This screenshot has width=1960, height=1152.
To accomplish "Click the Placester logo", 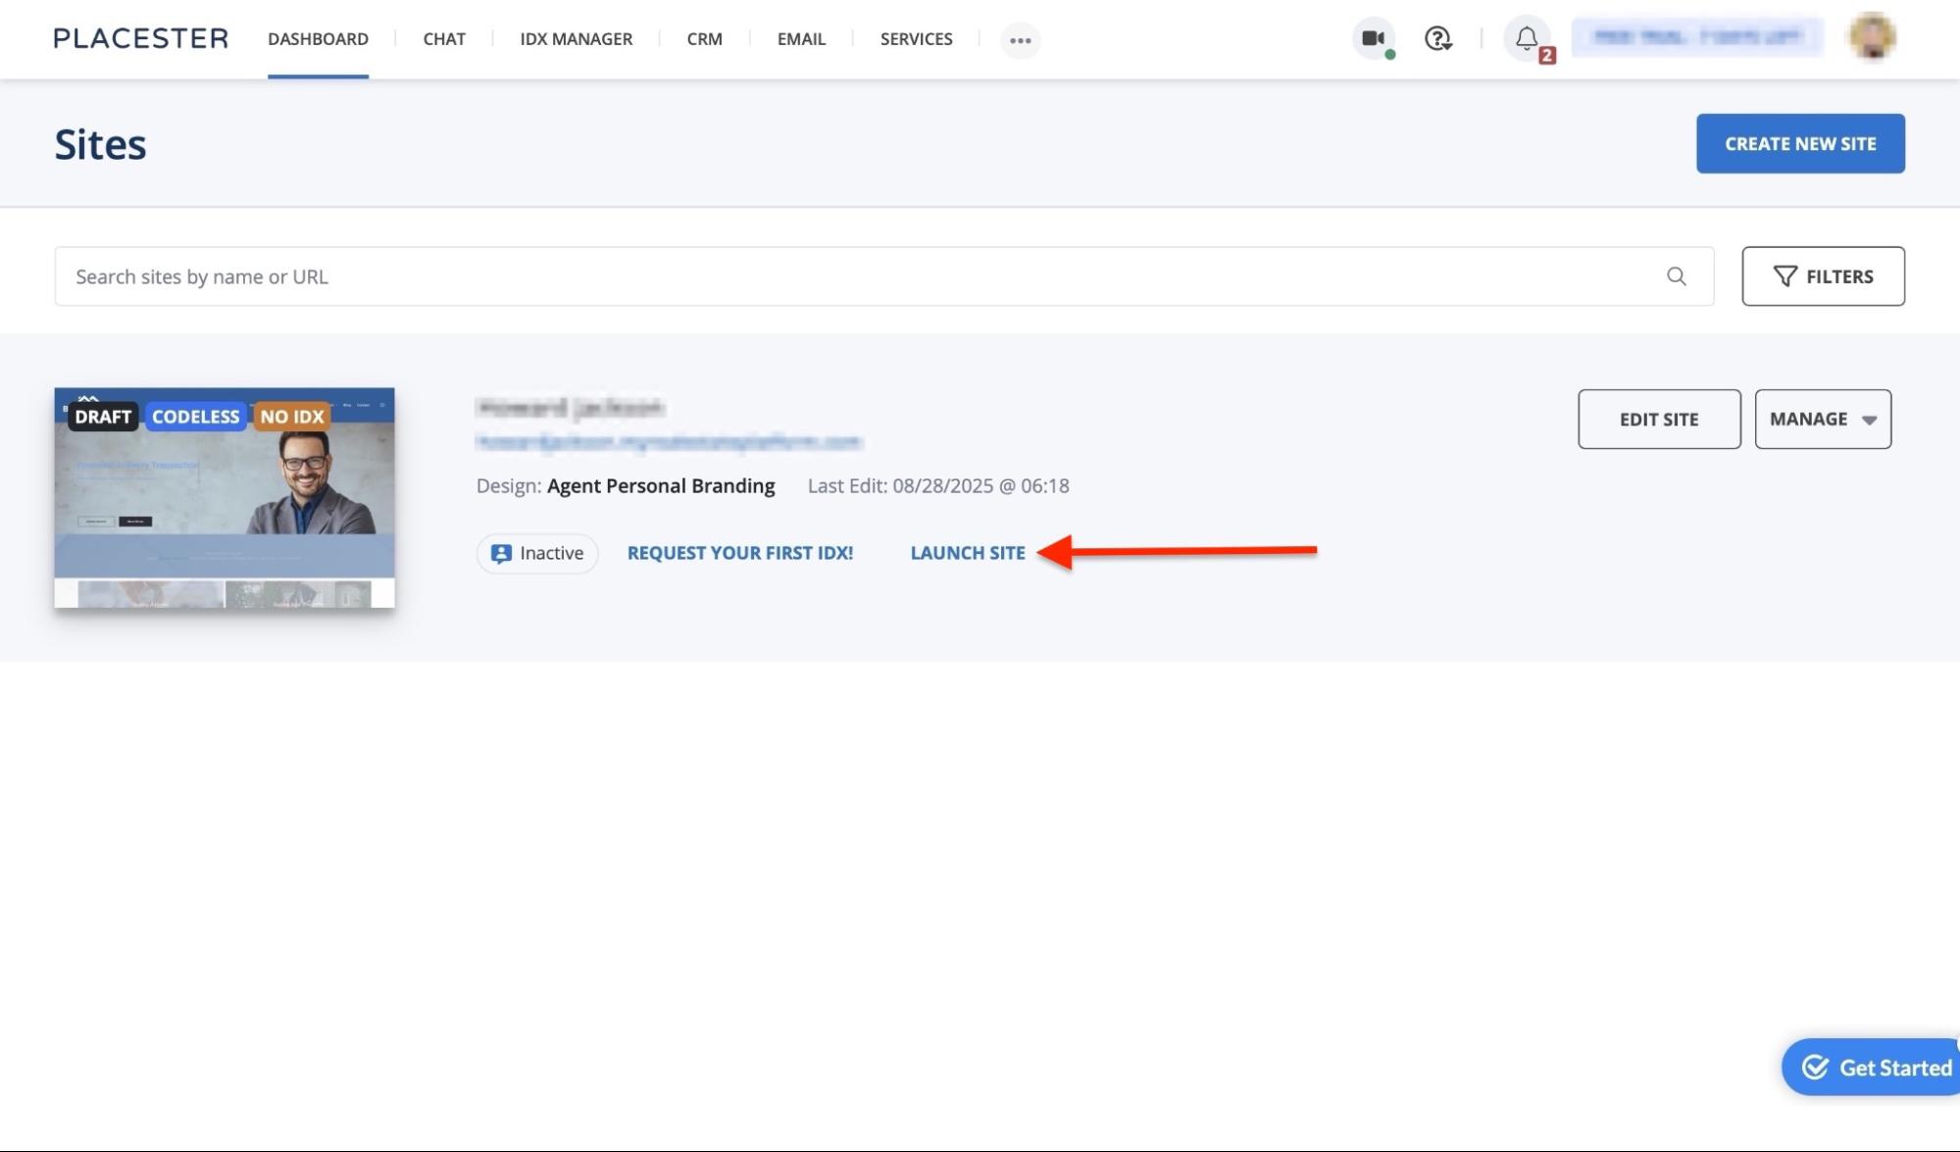I will (x=141, y=38).
